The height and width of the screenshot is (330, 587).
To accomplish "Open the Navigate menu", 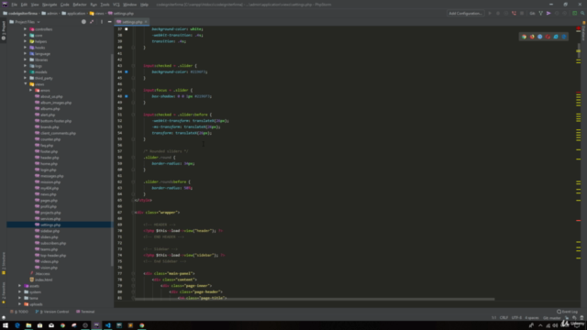I will (50, 5).
